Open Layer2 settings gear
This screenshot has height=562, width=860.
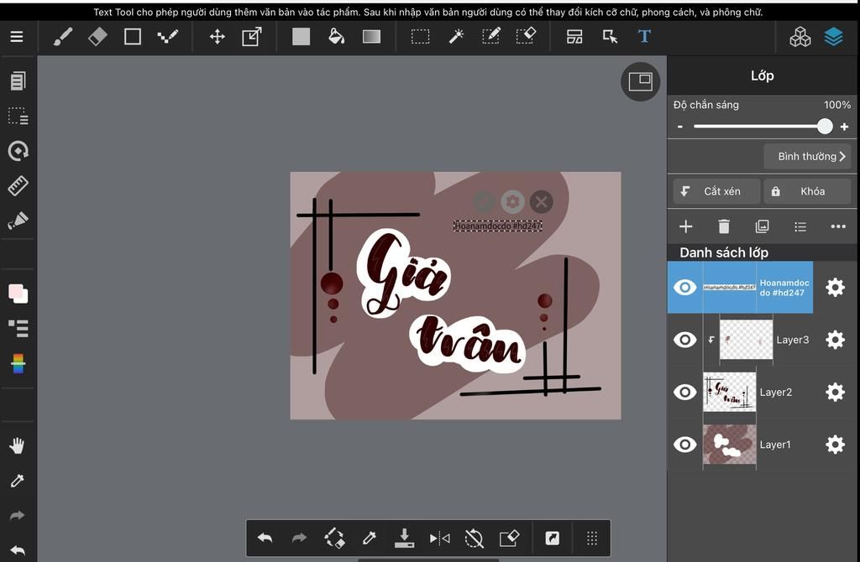click(835, 393)
